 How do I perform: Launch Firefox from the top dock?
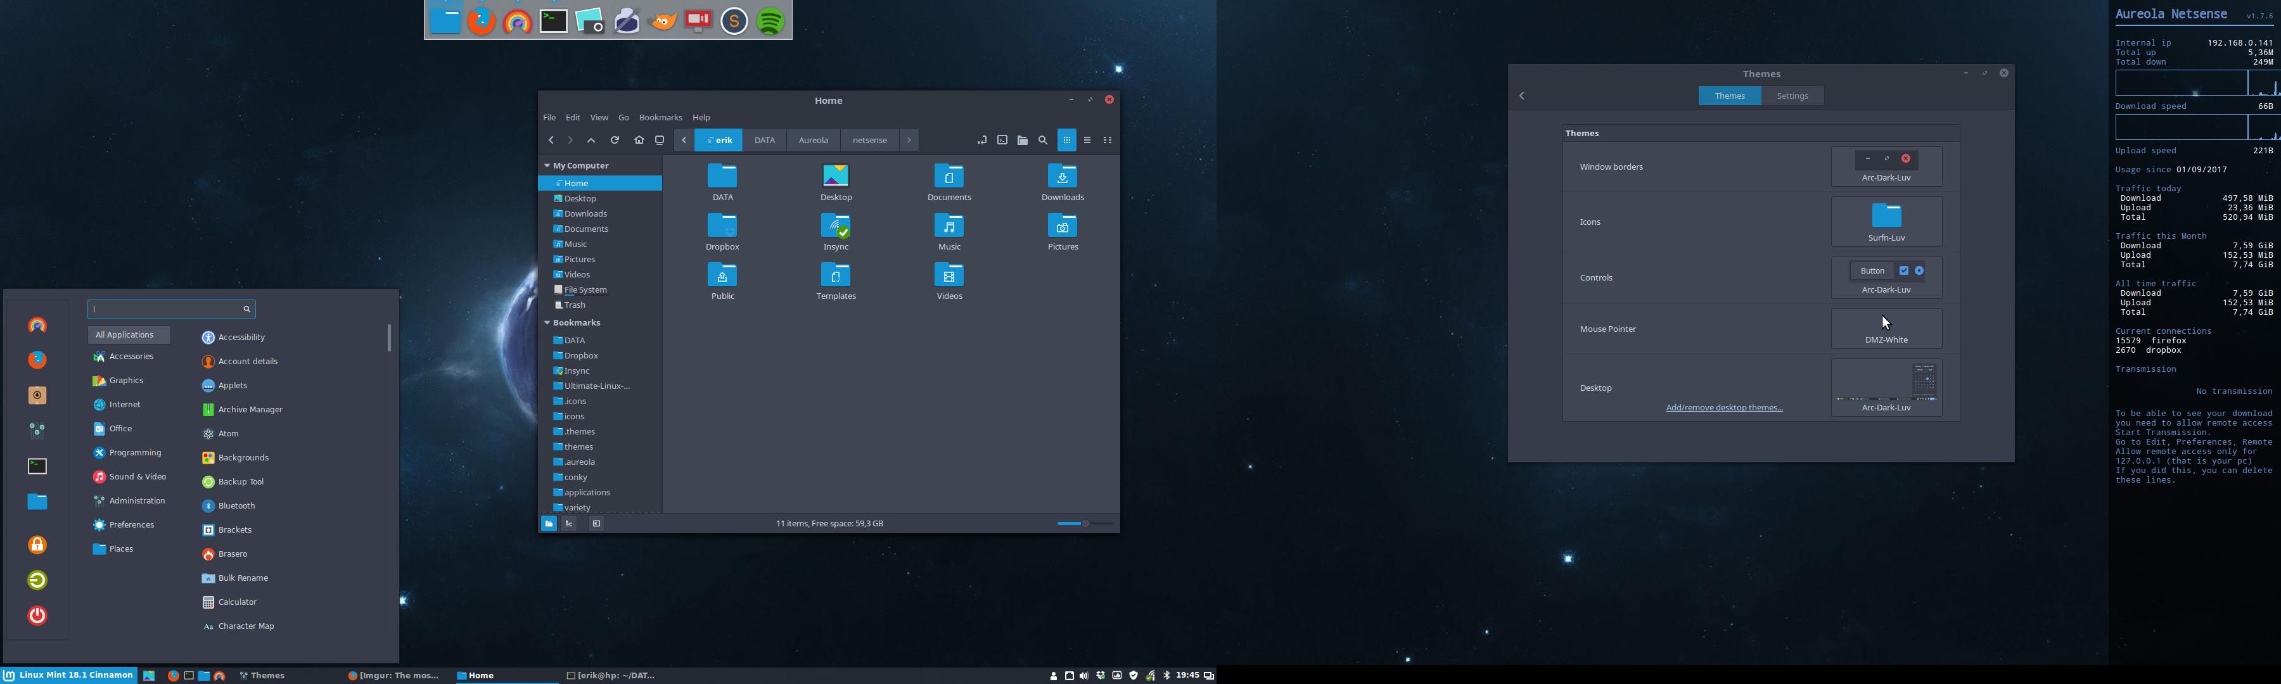tap(482, 22)
